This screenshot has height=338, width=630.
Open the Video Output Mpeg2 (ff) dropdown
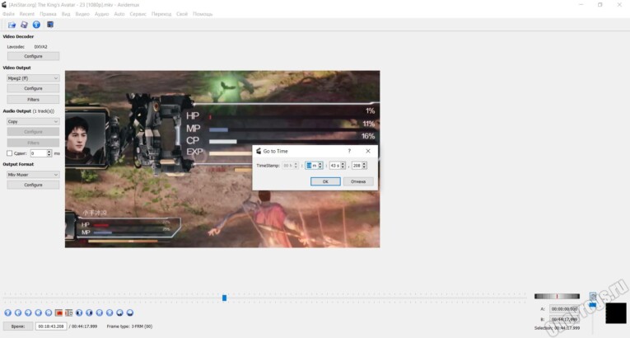tap(33, 78)
